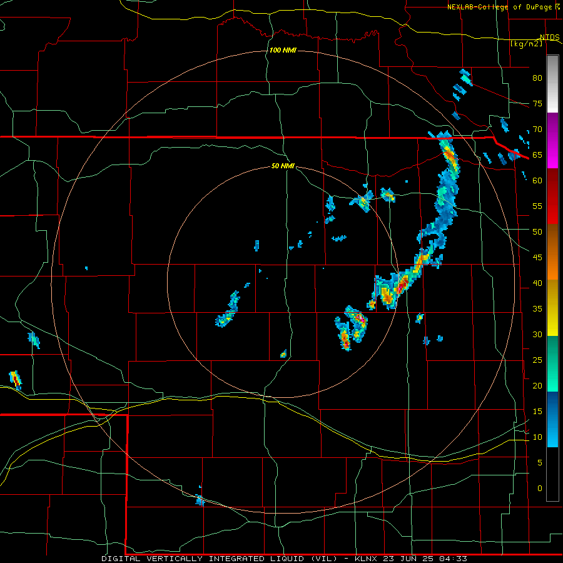
Task: Click the NTDS label above the scale
Action: coord(550,38)
